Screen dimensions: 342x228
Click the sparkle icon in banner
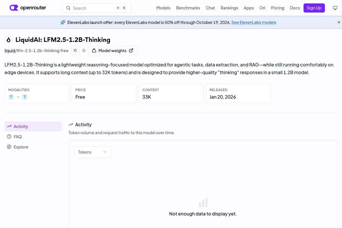[63, 22]
